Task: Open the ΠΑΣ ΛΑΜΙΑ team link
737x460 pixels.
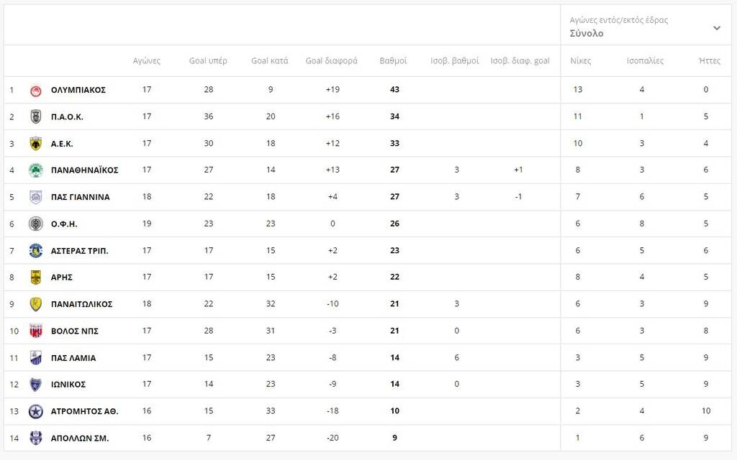Action: (73, 358)
